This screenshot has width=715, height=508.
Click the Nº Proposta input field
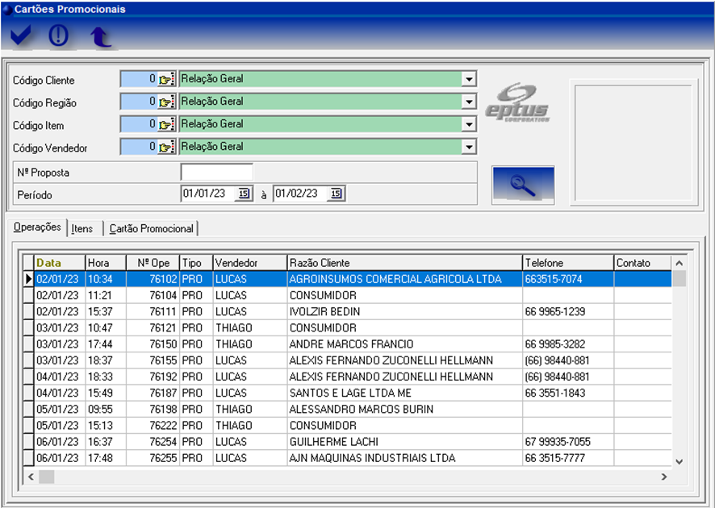point(216,173)
